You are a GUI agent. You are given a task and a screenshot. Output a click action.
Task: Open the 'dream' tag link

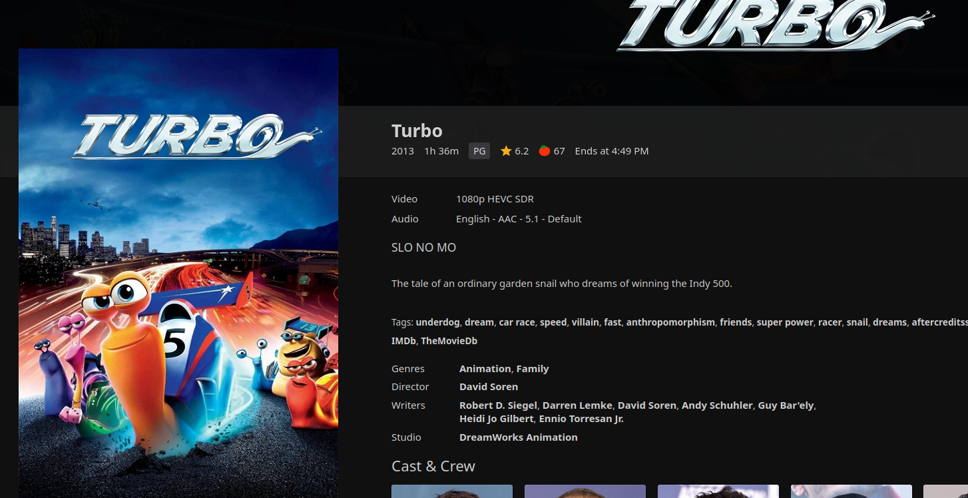coord(479,322)
